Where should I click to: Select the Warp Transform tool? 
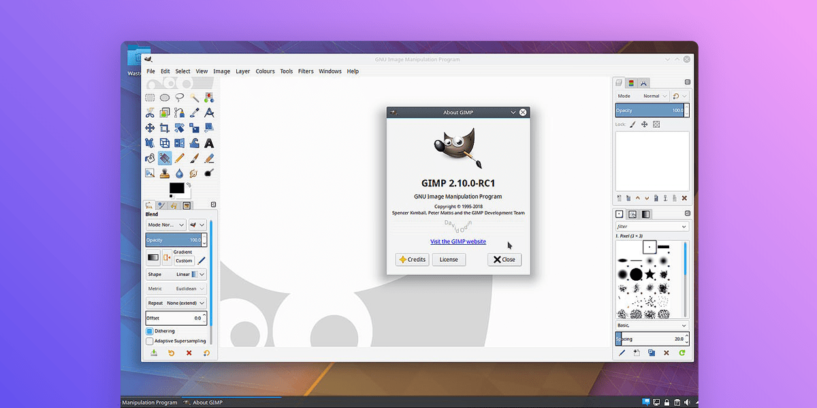pos(195,143)
